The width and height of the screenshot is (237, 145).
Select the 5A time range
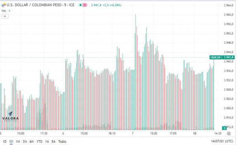pyautogui.click(x=53, y=141)
